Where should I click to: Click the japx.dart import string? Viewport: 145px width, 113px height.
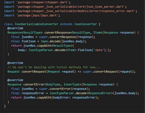(37, 15)
